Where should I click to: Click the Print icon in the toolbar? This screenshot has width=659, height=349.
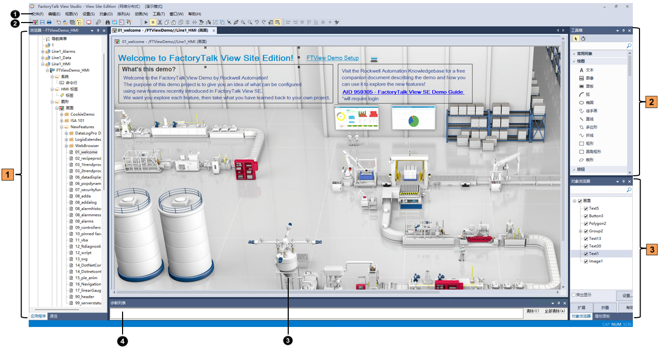pyautogui.click(x=49, y=23)
